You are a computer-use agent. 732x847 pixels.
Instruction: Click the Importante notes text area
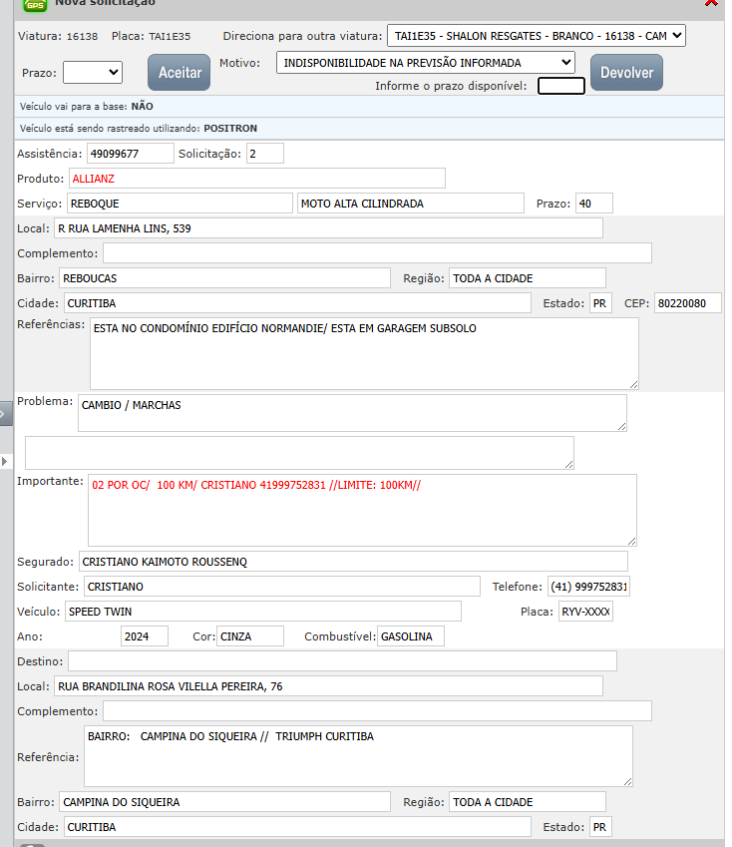tap(361, 510)
